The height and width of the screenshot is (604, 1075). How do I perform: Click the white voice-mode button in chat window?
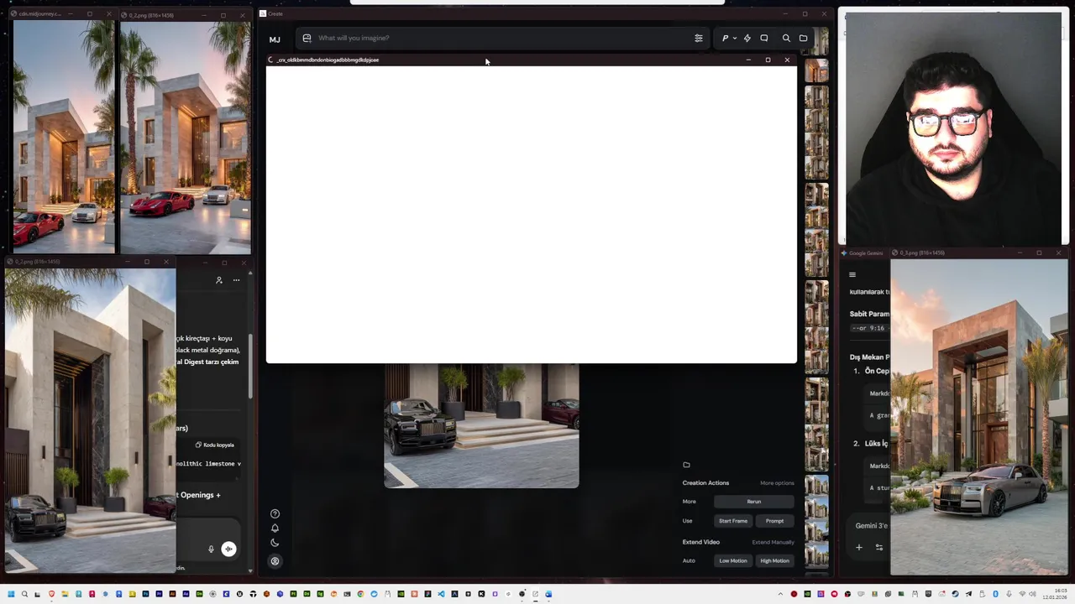(228, 549)
